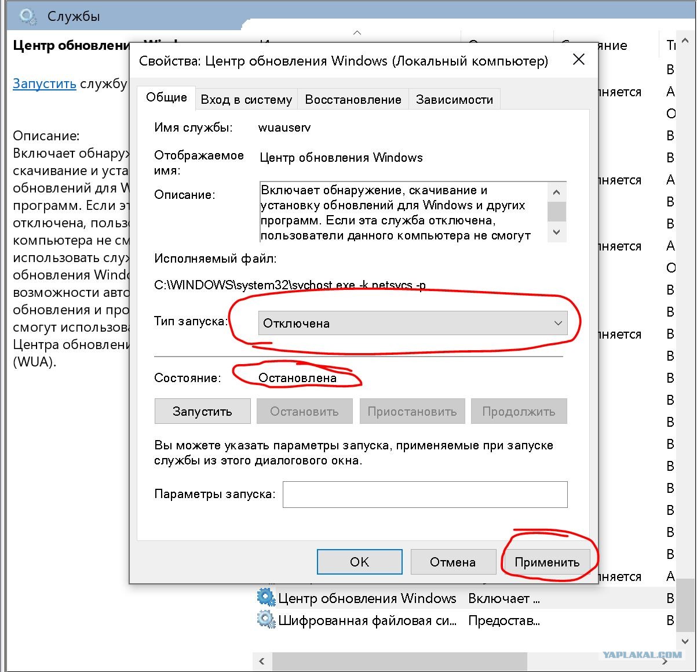Select Центр обновления Windows service row text

(x=367, y=598)
